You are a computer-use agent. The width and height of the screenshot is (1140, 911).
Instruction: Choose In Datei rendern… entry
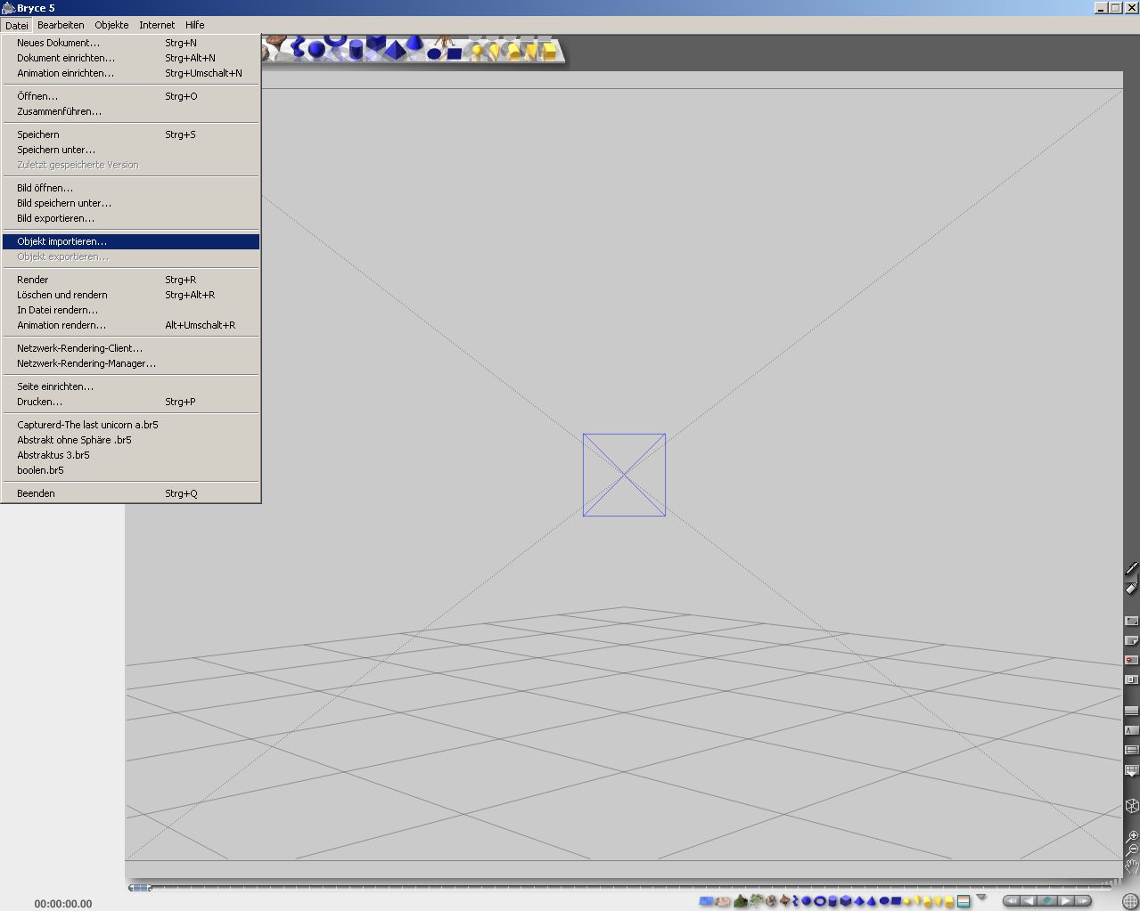pyautogui.click(x=131, y=310)
